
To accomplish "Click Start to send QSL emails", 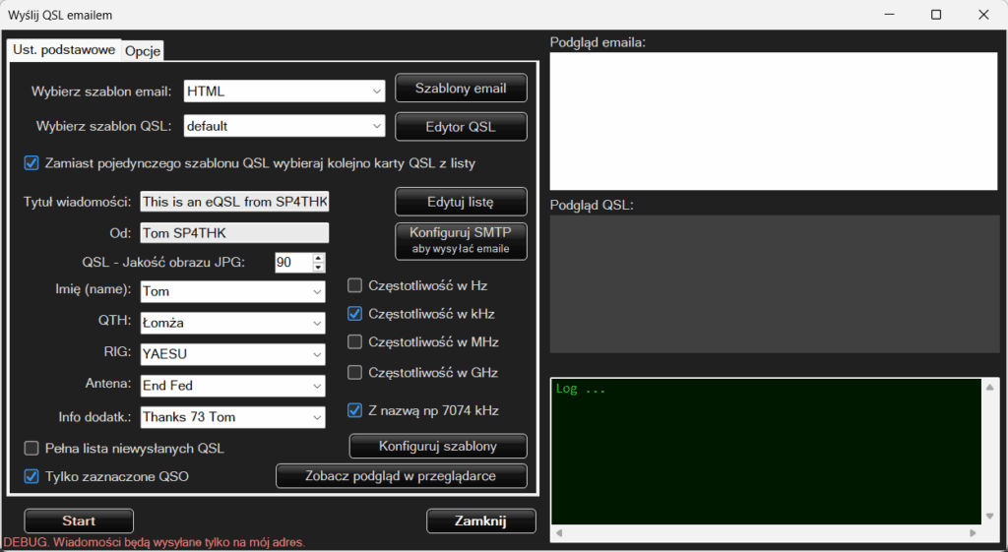I will [x=79, y=521].
